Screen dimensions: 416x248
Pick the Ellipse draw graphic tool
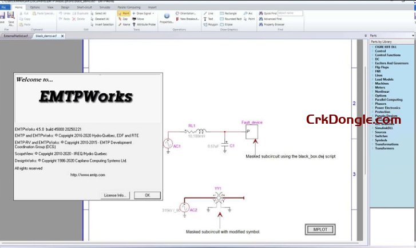click(229, 25)
